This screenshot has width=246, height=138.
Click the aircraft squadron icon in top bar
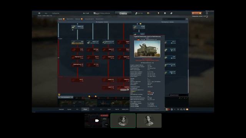(x=86, y=13)
